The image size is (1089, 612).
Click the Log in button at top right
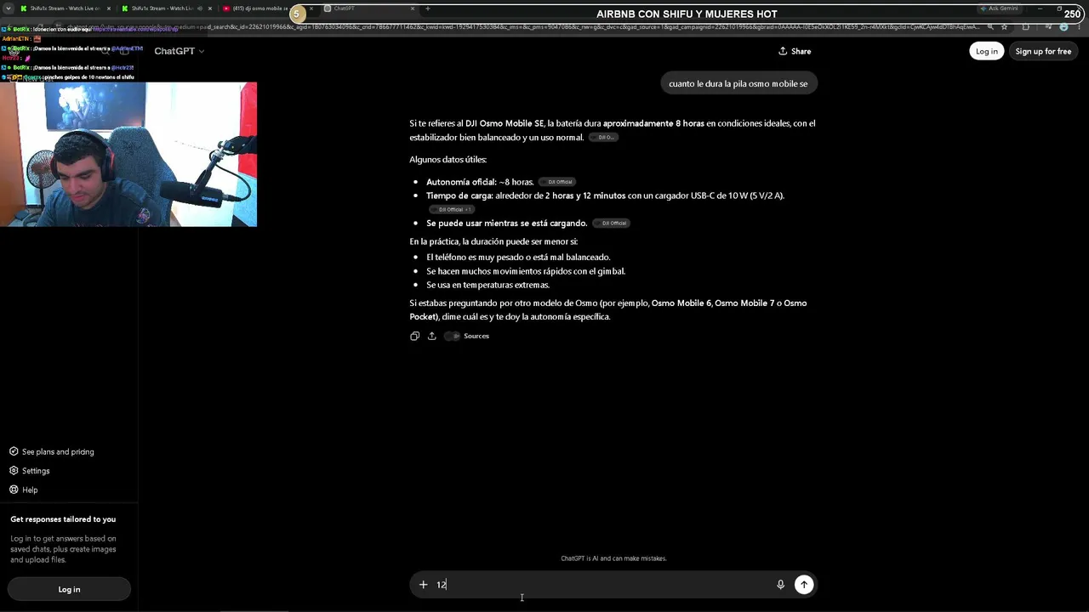987,51
